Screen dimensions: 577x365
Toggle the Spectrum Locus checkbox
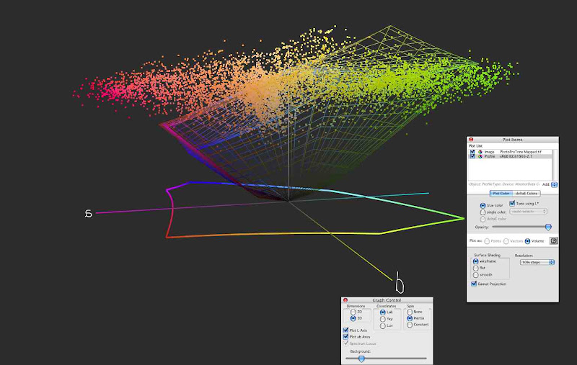[345, 343]
